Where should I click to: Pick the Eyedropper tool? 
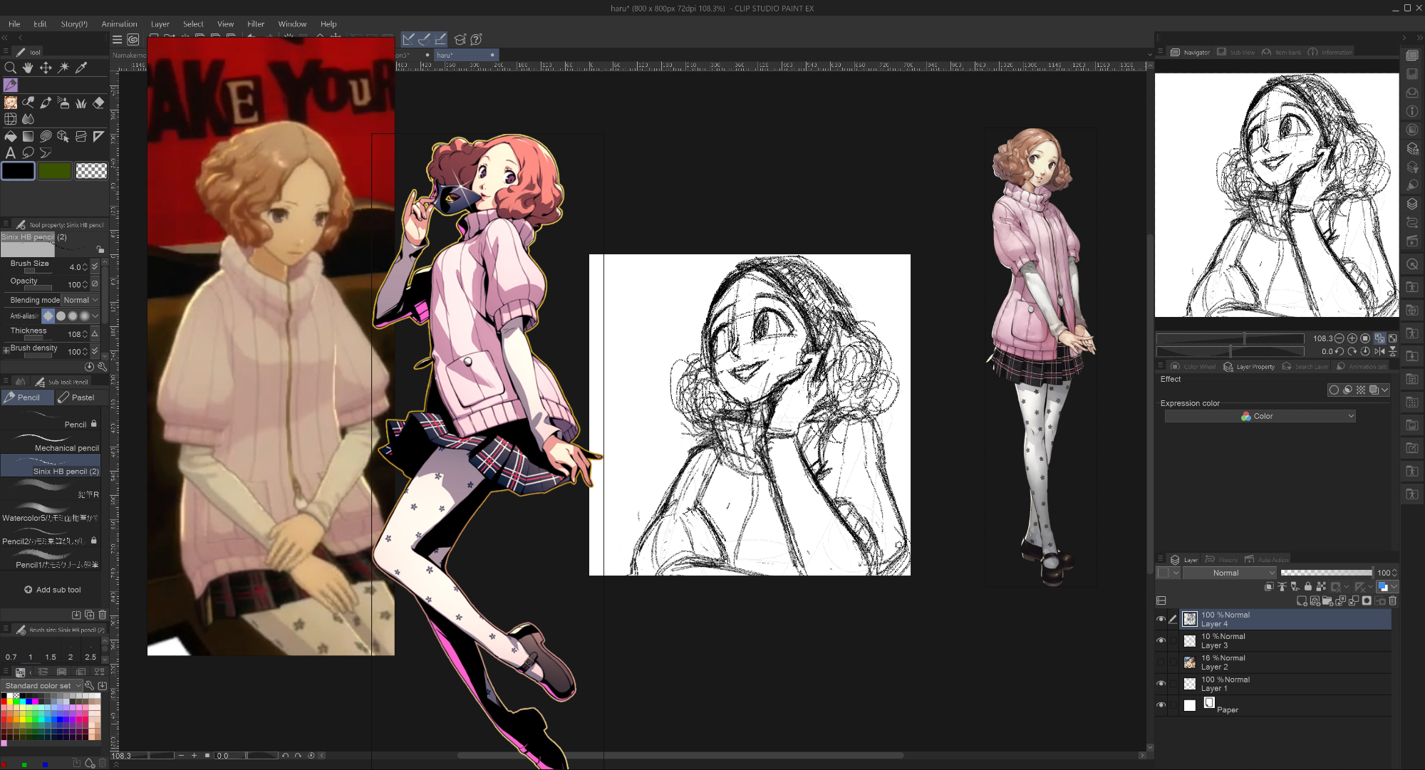[x=81, y=68]
